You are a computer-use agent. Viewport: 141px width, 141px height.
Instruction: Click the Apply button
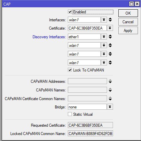pyautogui.click(x=128, y=31)
